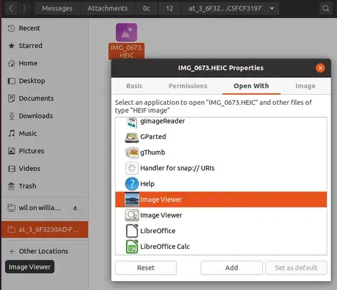Select Handler for snap:// URIs entry
The width and height of the screenshot is (337, 290).
(x=221, y=168)
